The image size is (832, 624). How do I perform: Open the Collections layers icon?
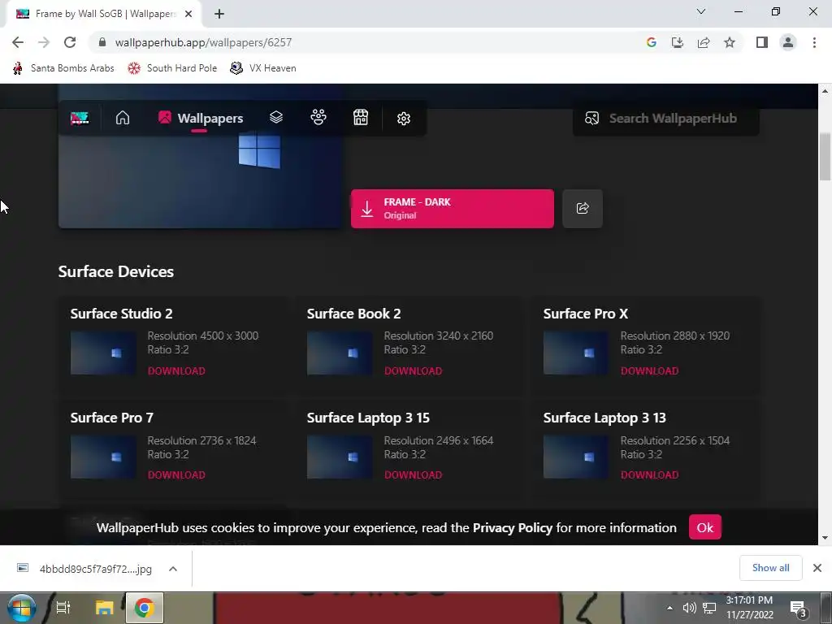[x=276, y=117]
